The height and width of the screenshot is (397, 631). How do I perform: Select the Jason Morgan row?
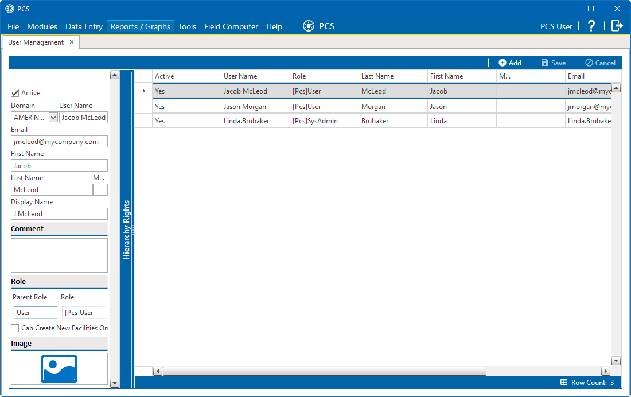(x=344, y=106)
